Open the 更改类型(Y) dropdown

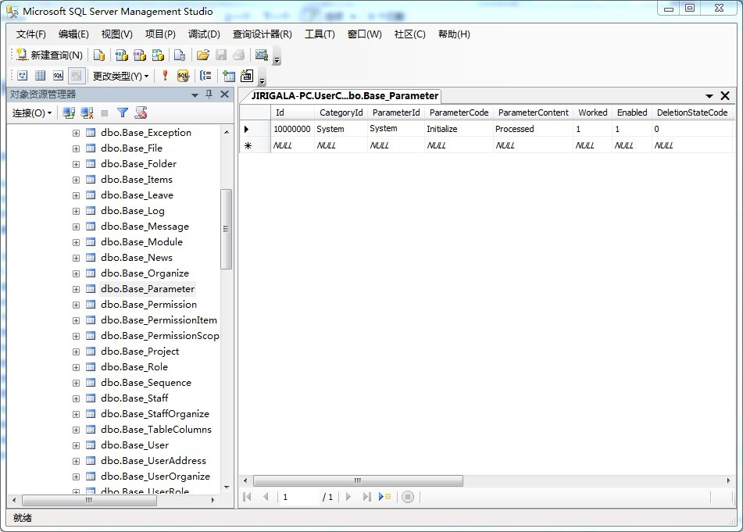(x=120, y=76)
